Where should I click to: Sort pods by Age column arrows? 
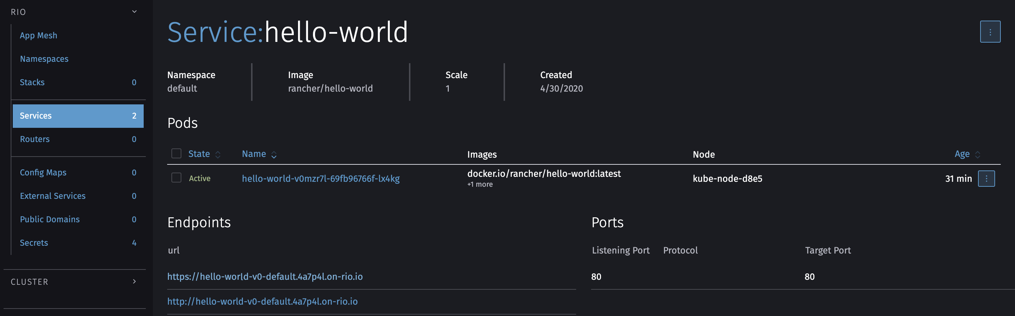tap(977, 155)
